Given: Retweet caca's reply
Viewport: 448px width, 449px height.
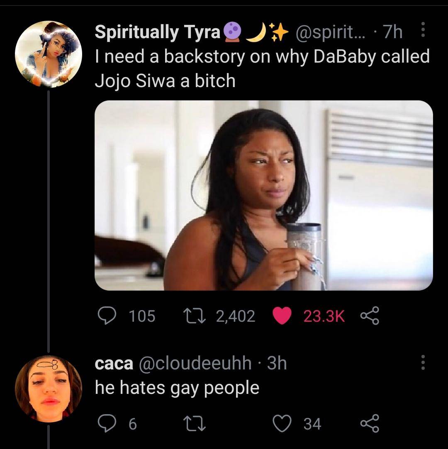Looking at the screenshot, I should (195, 424).
